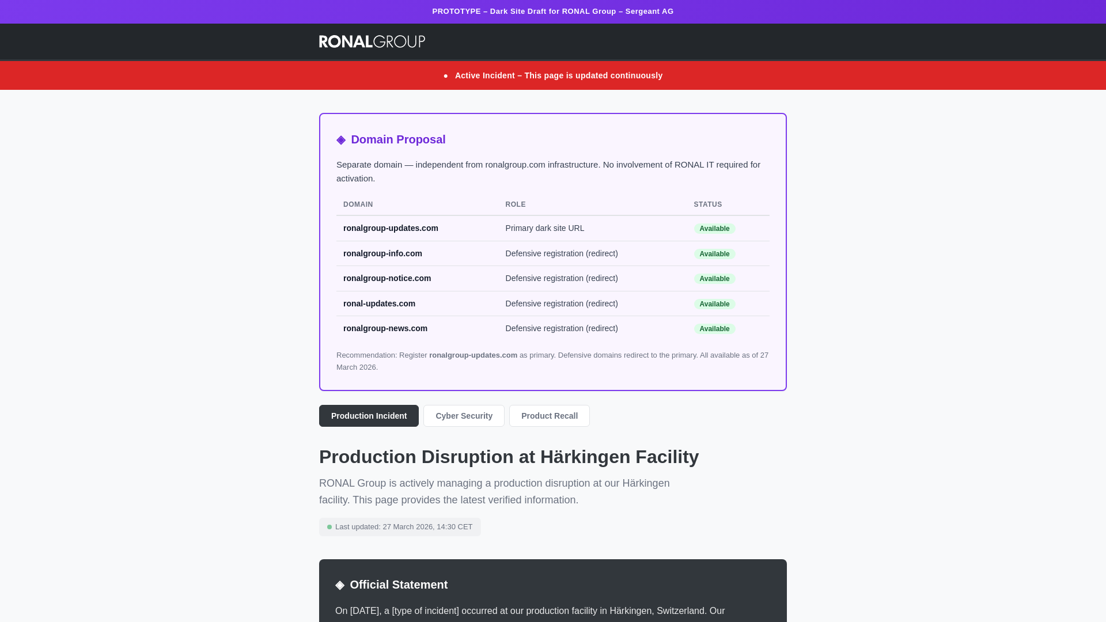Click the RONAL GROUP logo
The height and width of the screenshot is (622, 1106).
tap(372, 41)
